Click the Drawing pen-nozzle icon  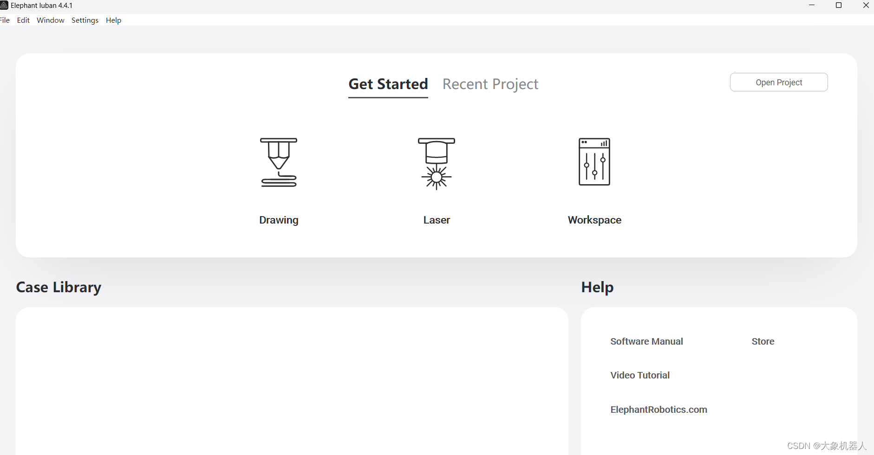279,162
